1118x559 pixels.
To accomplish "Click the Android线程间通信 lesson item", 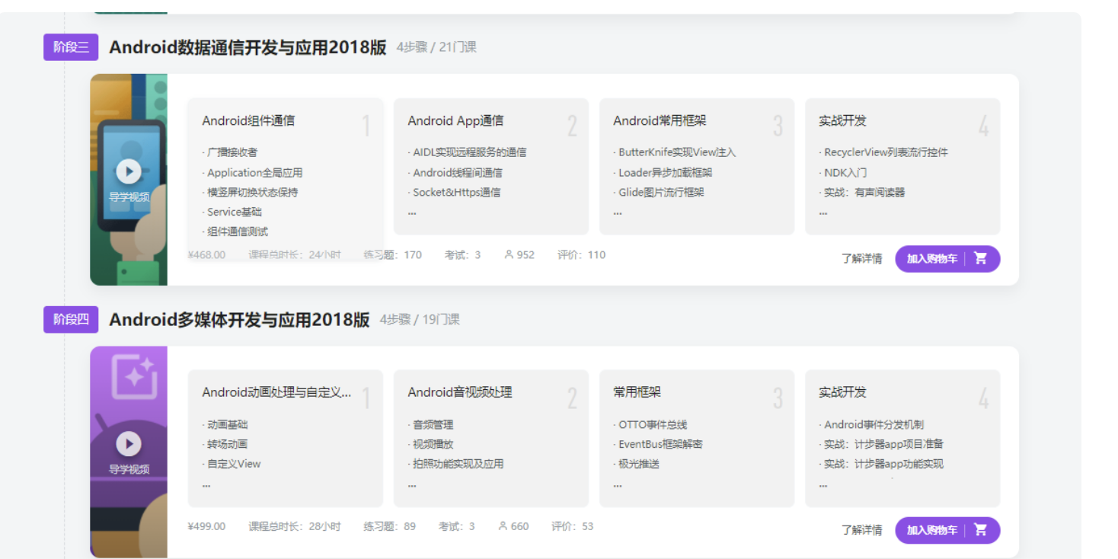I will click(455, 173).
